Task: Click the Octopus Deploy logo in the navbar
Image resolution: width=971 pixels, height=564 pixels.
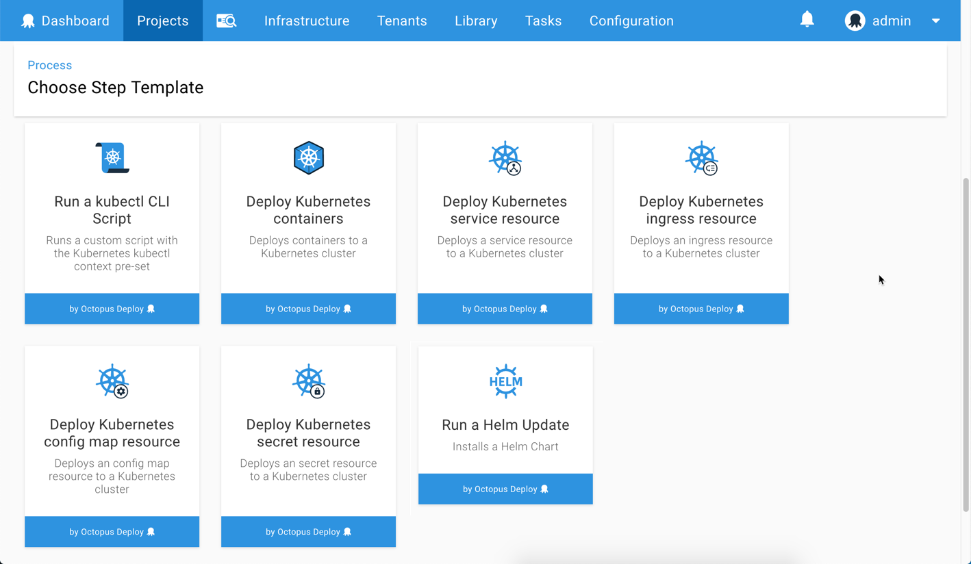Action: click(27, 20)
